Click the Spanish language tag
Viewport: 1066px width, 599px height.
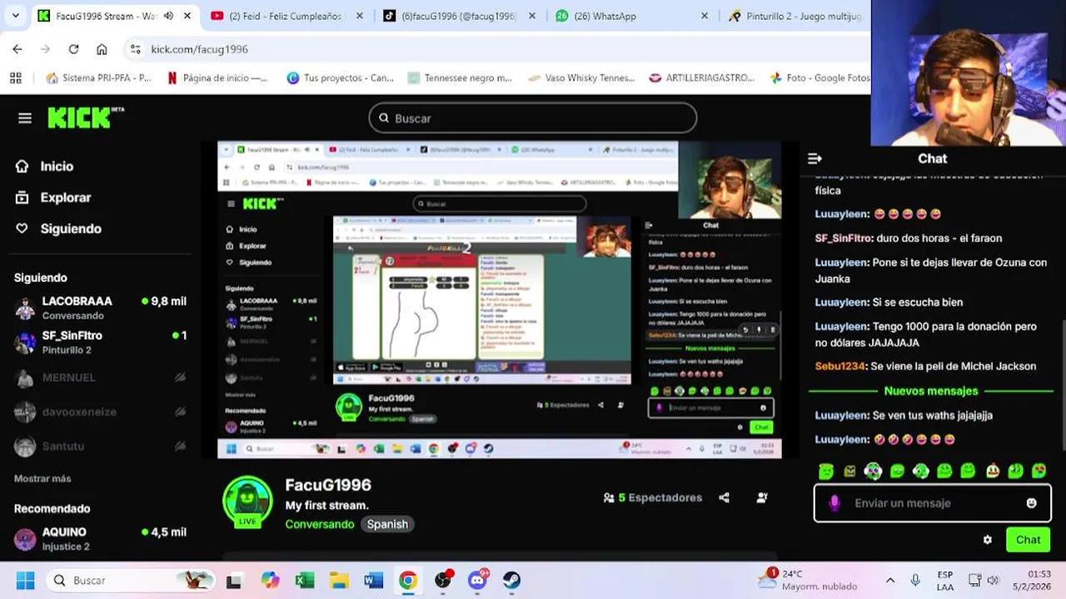(x=387, y=524)
